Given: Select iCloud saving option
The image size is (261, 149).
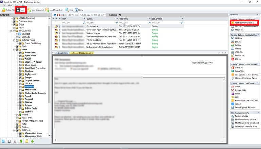Looking at the screenshot, I should pyautogui.click(x=236, y=104).
